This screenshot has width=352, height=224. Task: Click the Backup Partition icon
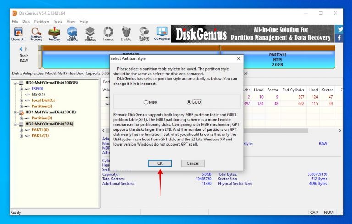point(144,34)
